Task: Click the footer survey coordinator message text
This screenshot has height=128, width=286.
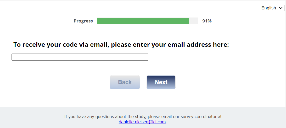Action: coord(143,117)
